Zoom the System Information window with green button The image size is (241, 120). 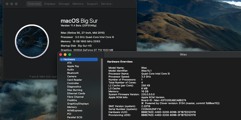[70, 54]
